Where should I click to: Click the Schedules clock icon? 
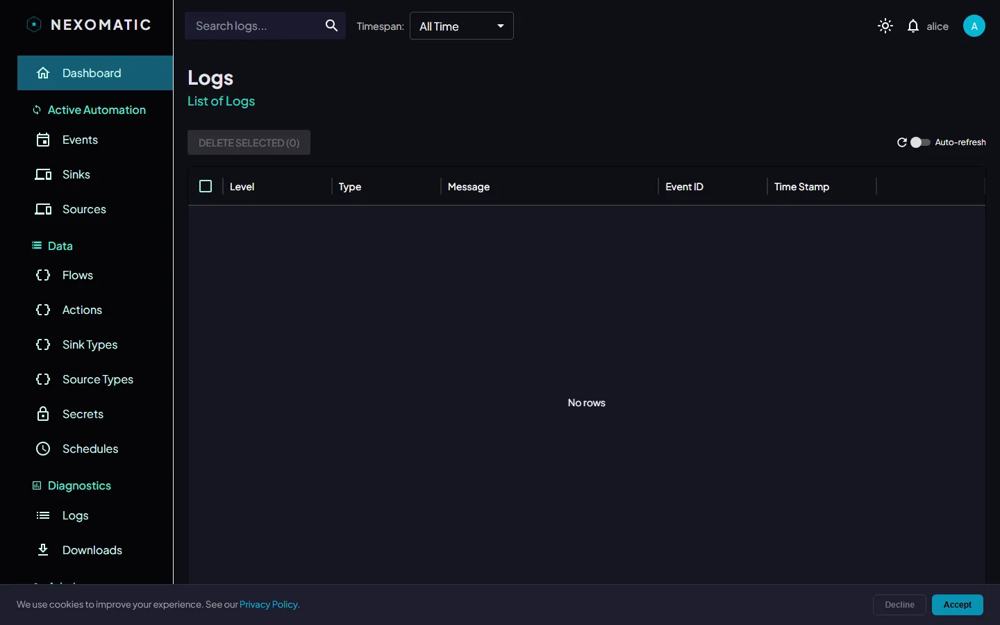[x=43, y=449]
